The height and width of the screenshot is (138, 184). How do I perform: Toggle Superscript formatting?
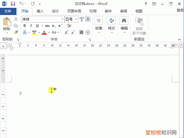(60, 26)
